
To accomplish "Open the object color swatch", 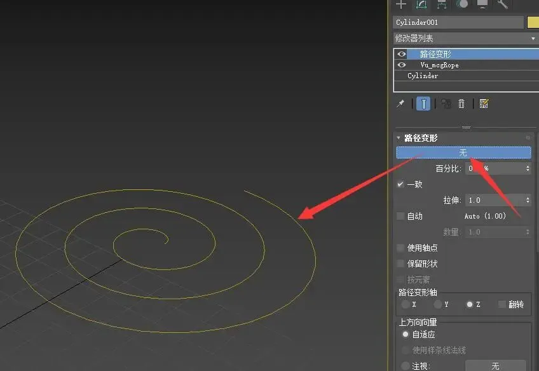I will (x=533, y=22).
